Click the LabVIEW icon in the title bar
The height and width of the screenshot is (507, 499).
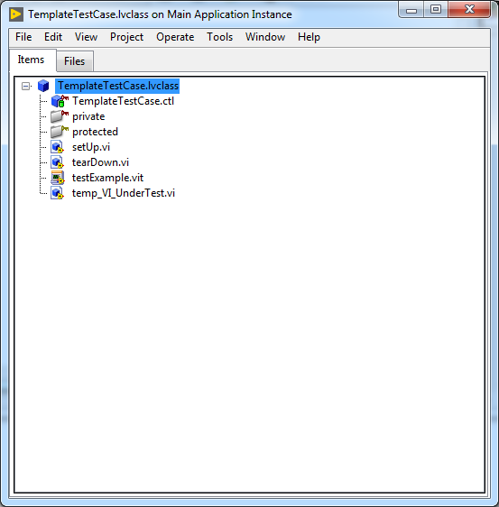(x=16, y=14)
